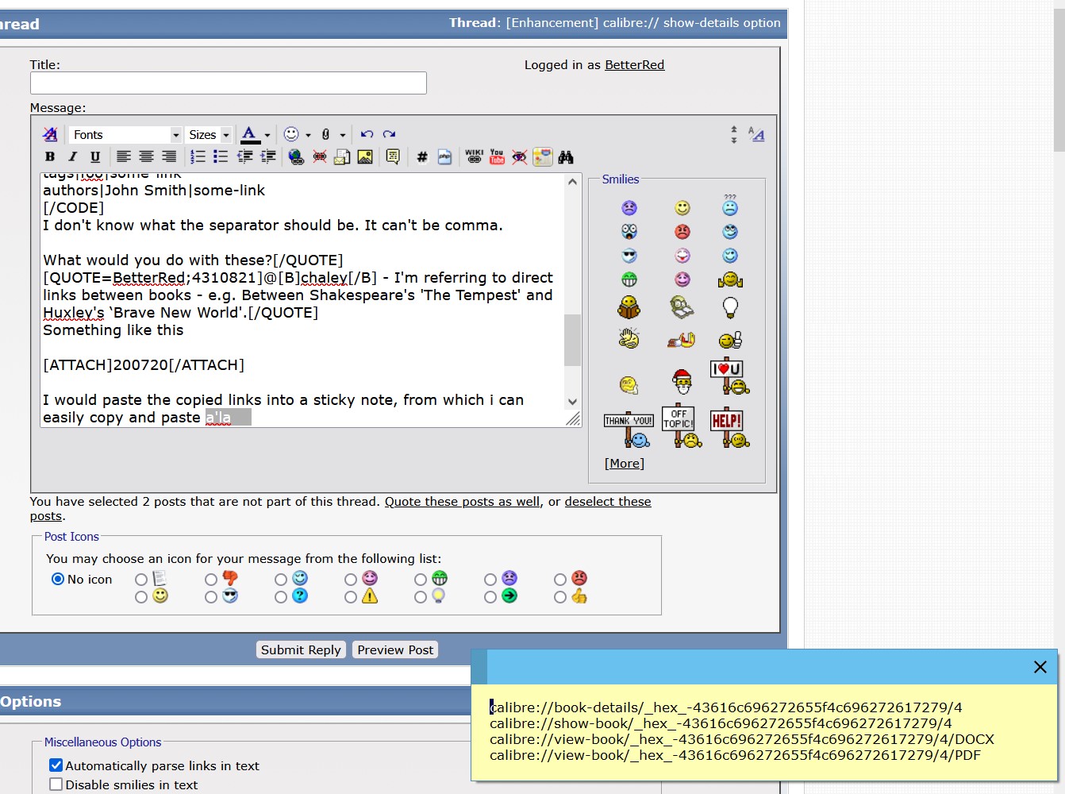Open the Sizes dropdown
Viewport: 1065px width, 794px height.
[209, 134]
